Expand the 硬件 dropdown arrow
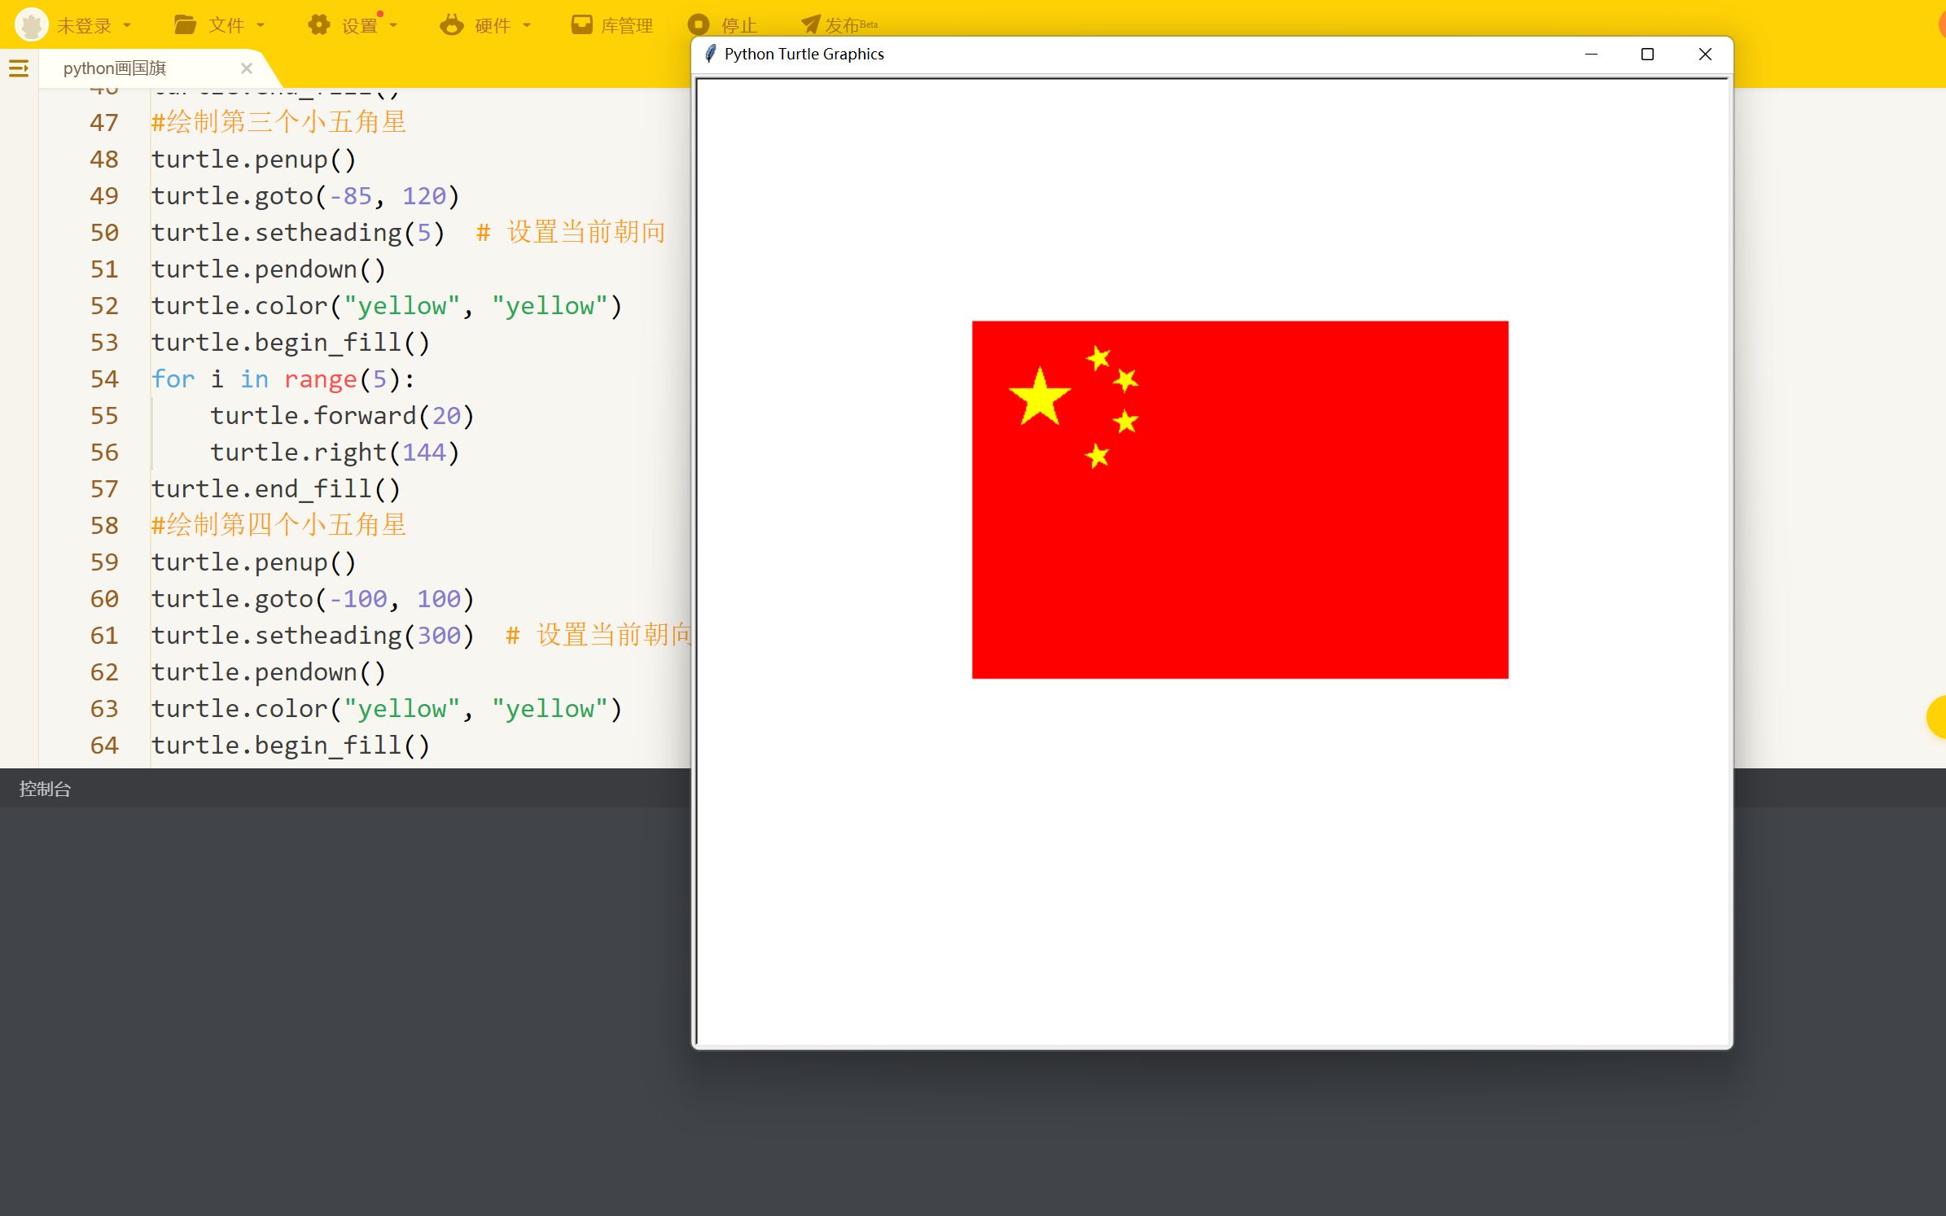The image size is (1946, 1216). 527,26
